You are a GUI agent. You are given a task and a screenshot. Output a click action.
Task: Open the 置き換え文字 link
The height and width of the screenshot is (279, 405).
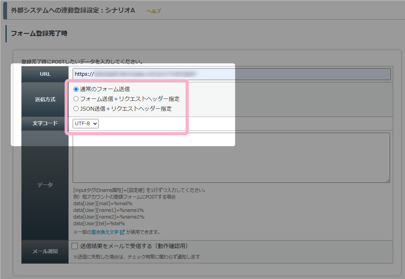[x=105, y=232]
